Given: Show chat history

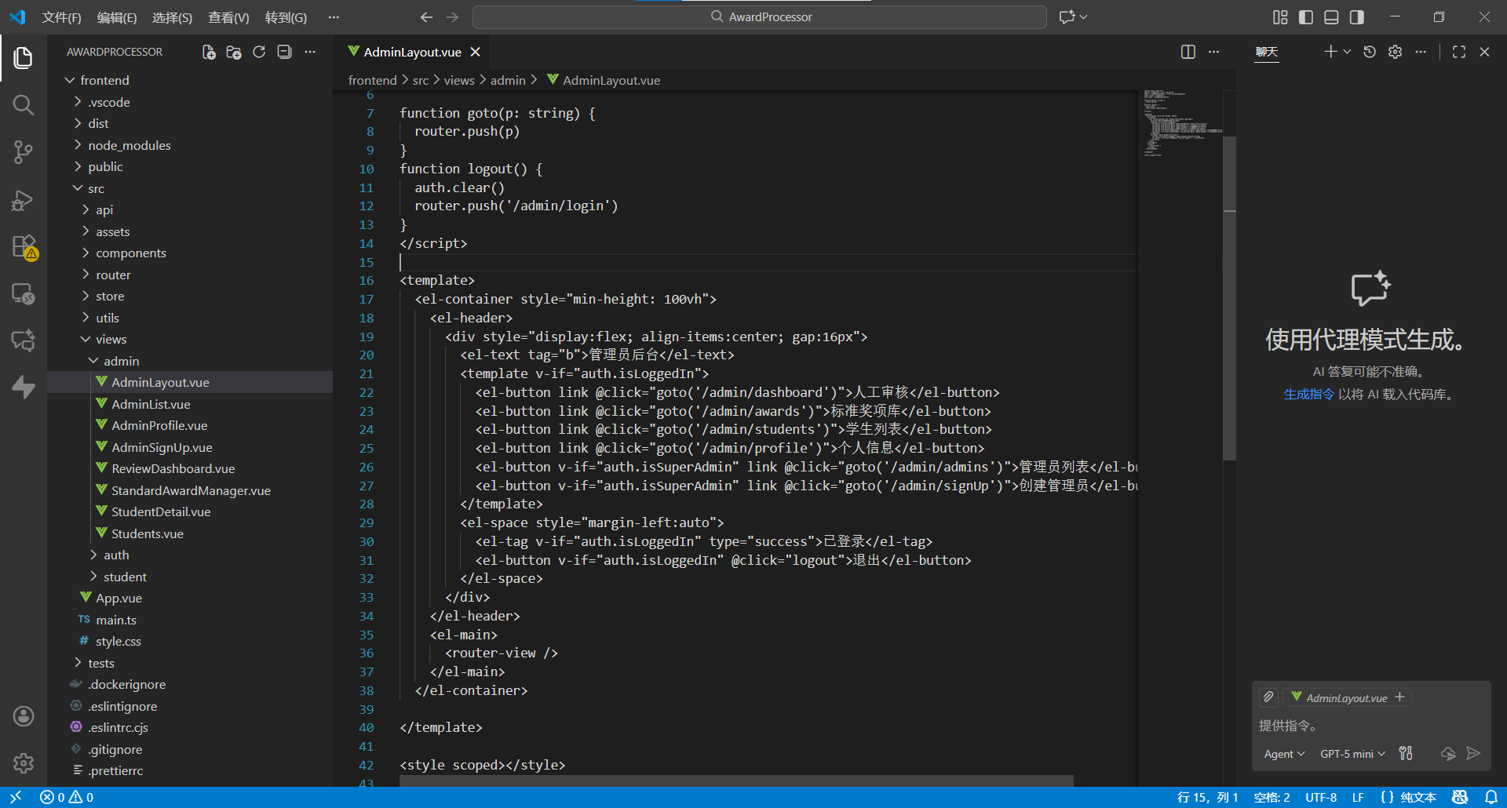Looking at the screenshot, I should [x=1370, y=52].
